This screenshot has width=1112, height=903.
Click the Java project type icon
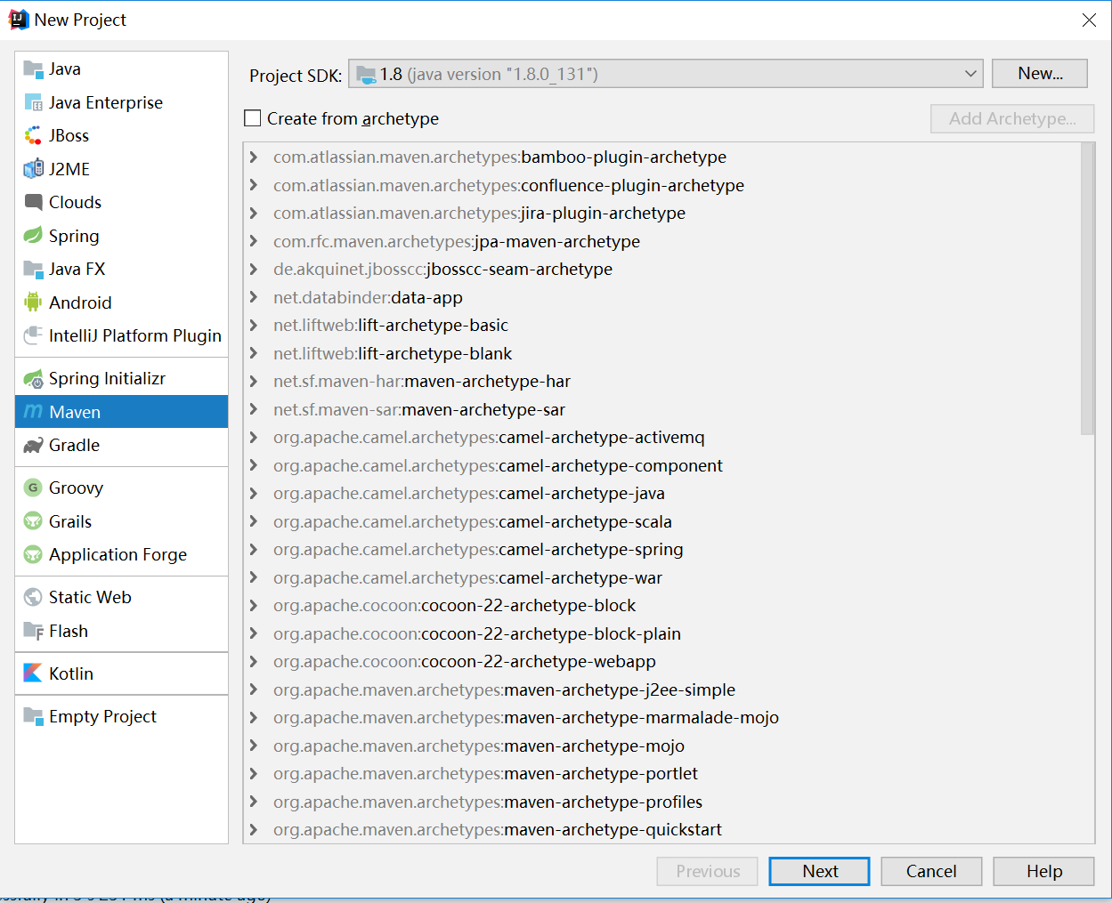[33, 69]
